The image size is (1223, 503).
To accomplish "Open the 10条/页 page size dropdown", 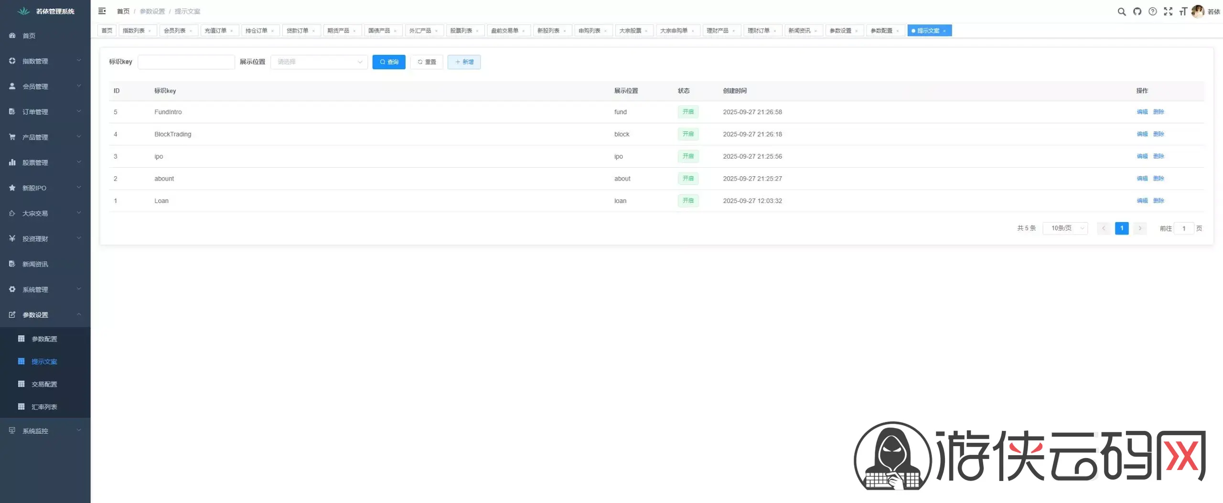I will [x=1065, y=228].
